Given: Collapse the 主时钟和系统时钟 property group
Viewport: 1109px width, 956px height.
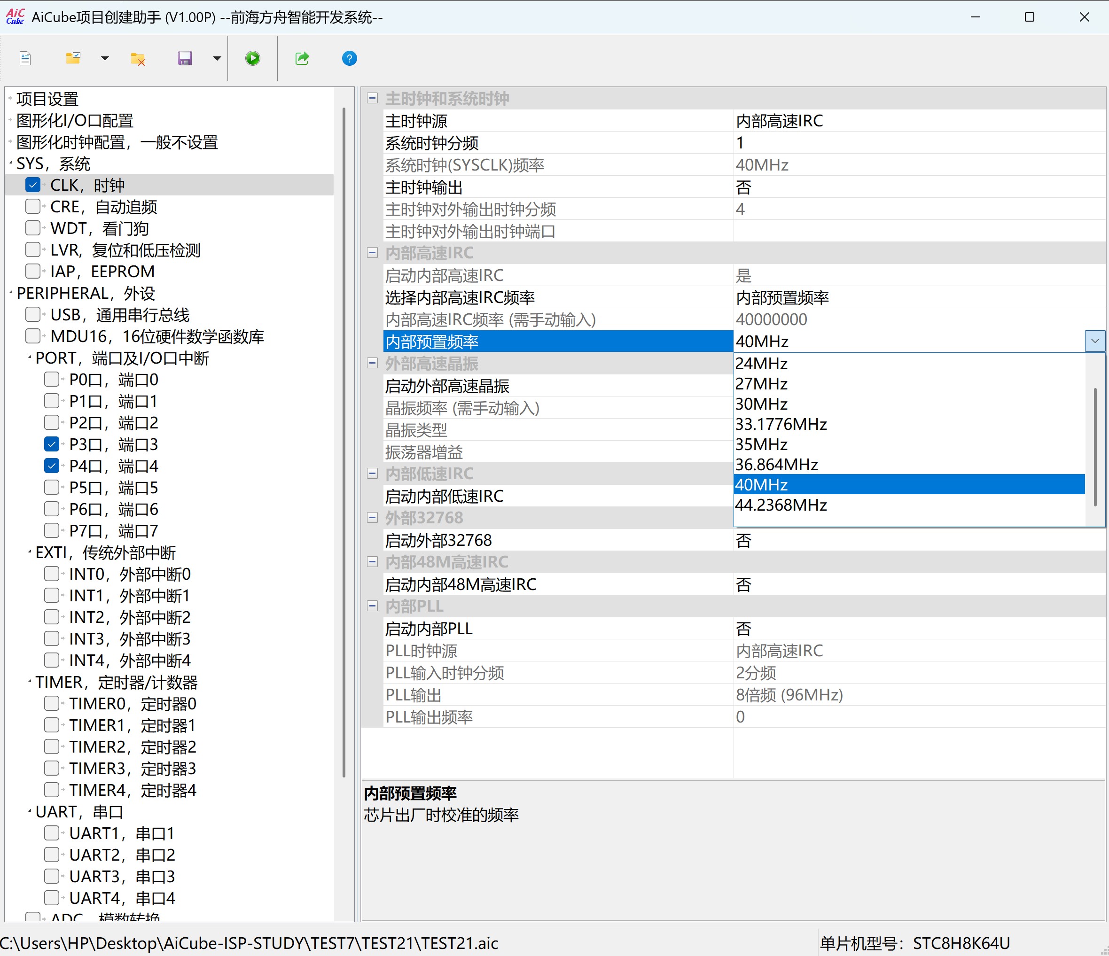Looking at the screenshot, I should click(x=373, y=99).
